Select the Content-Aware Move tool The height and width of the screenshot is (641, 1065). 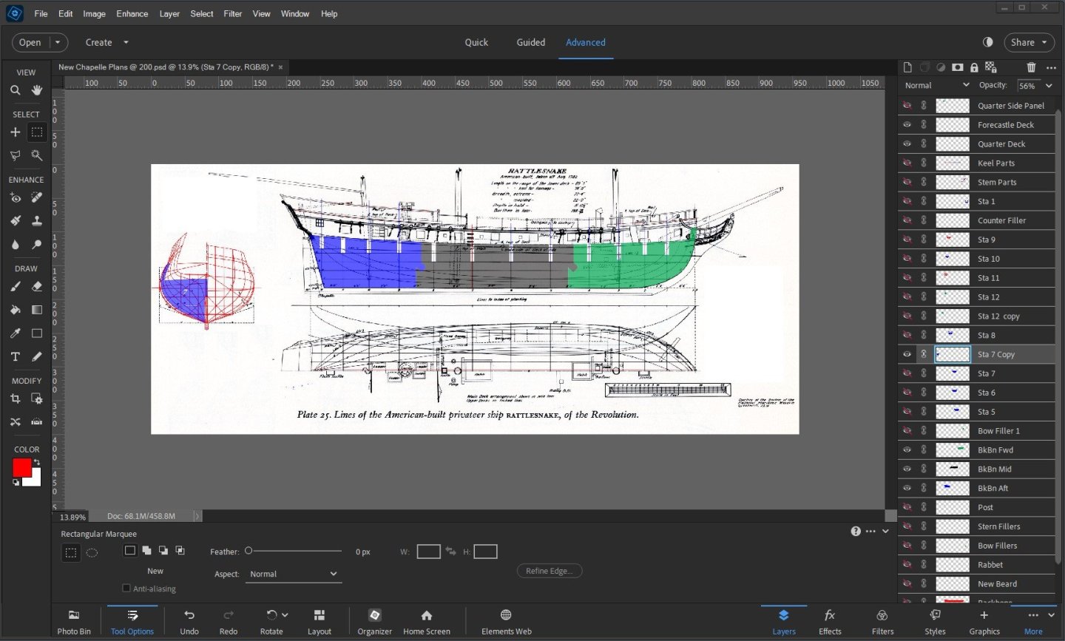click(x=16, y=422)
